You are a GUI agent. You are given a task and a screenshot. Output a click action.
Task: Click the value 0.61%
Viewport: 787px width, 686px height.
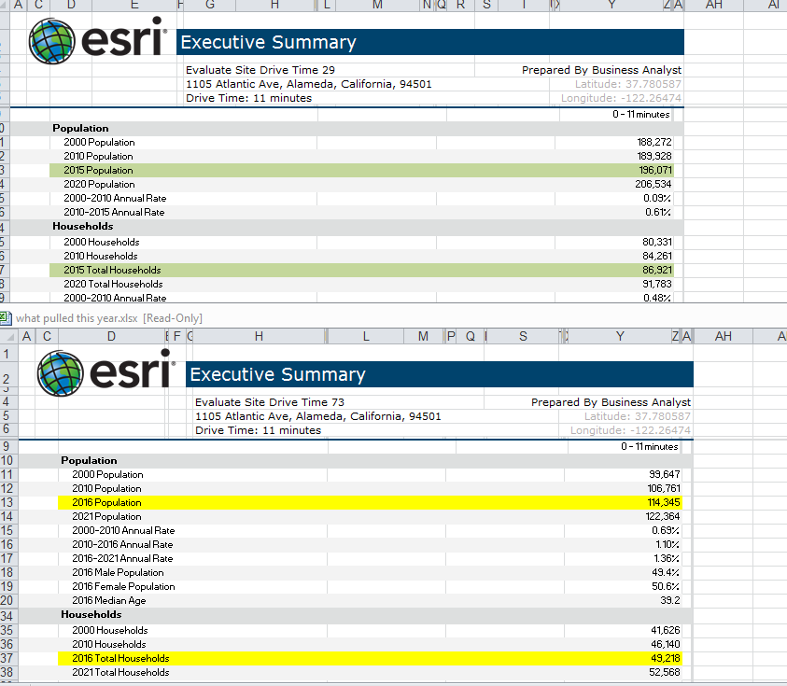pyautogui.click(x=658, y=212)
